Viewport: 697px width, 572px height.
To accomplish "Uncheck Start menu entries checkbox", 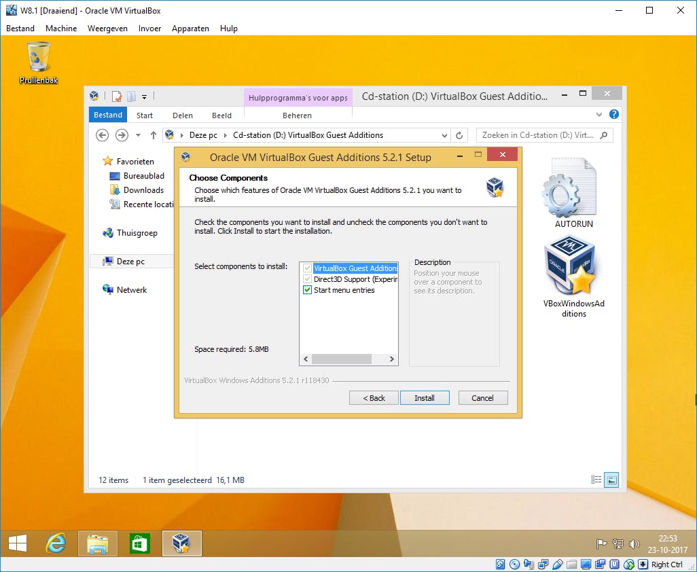I will point(307,290).
